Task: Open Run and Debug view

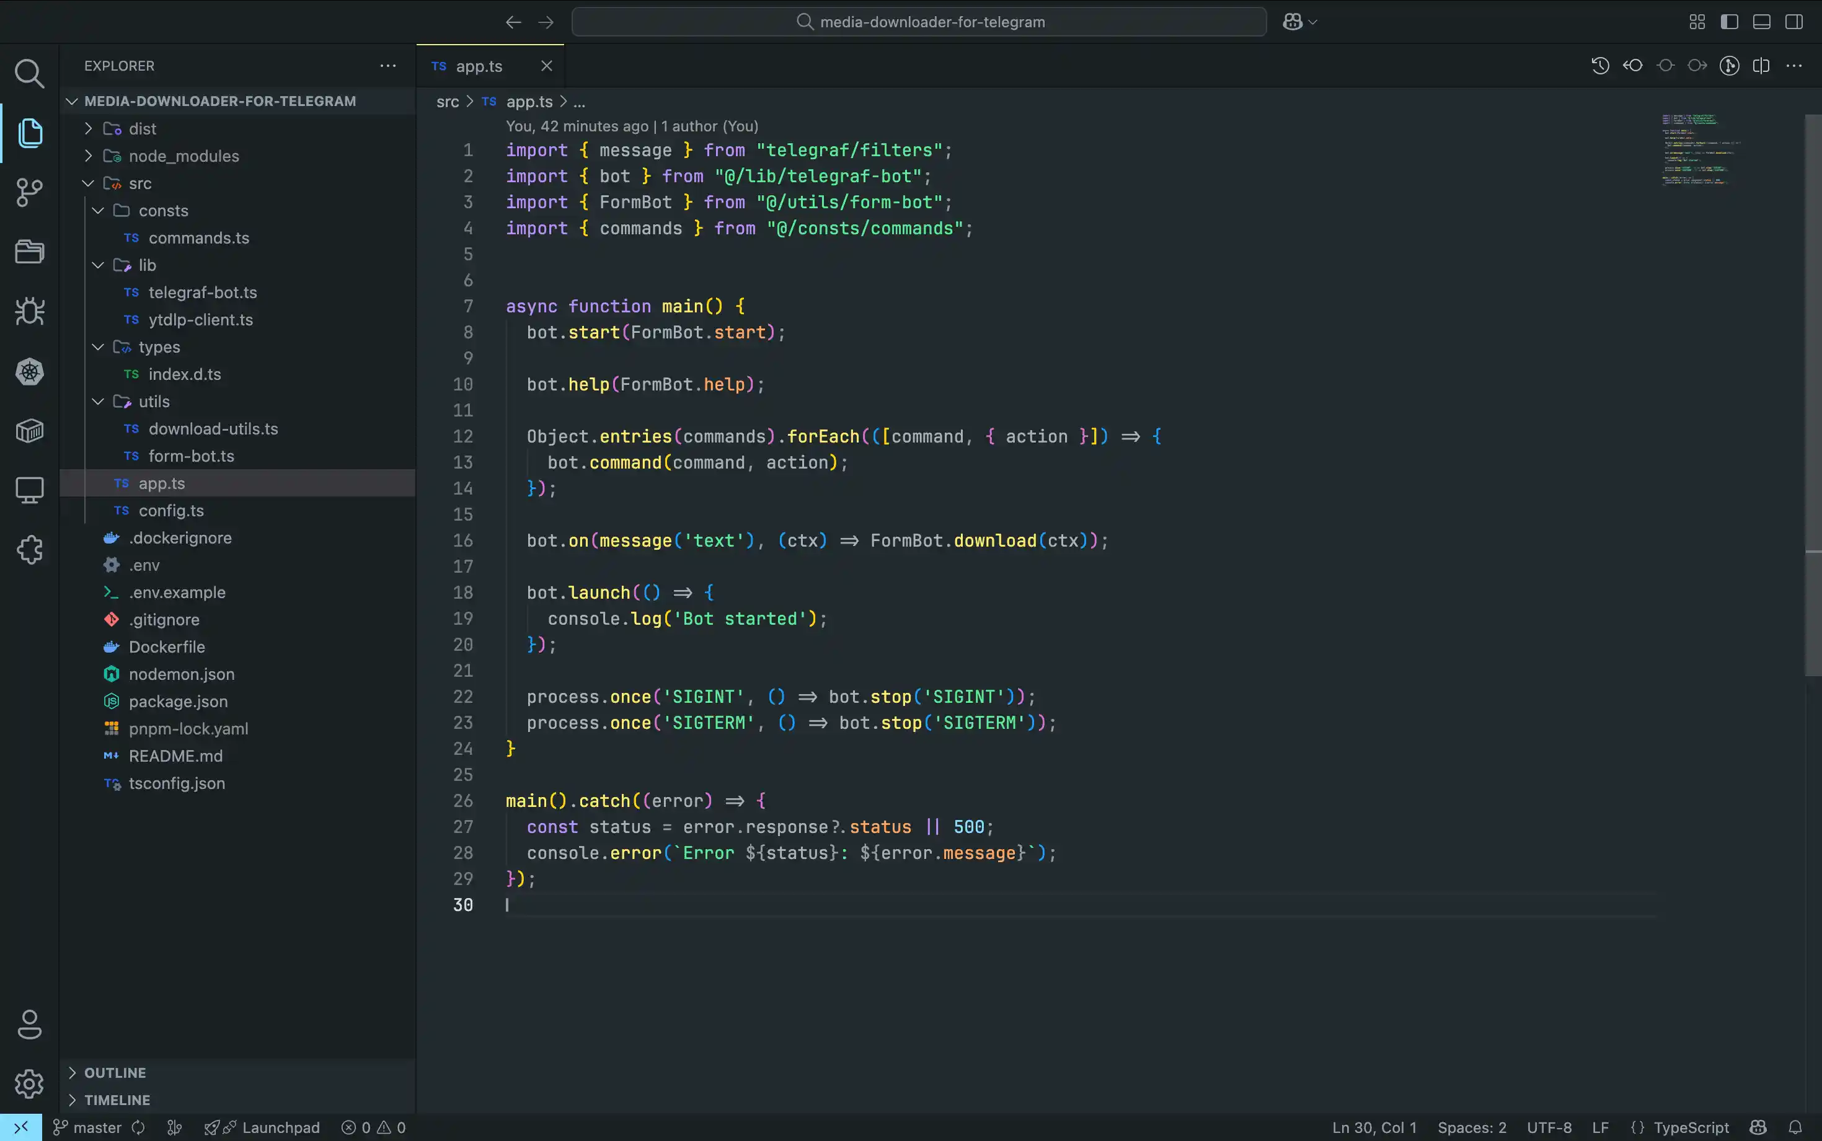Action: click(x=29, y=311)
